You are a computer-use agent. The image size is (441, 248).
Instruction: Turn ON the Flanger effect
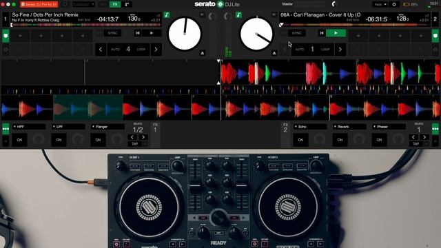pos(98,140)
